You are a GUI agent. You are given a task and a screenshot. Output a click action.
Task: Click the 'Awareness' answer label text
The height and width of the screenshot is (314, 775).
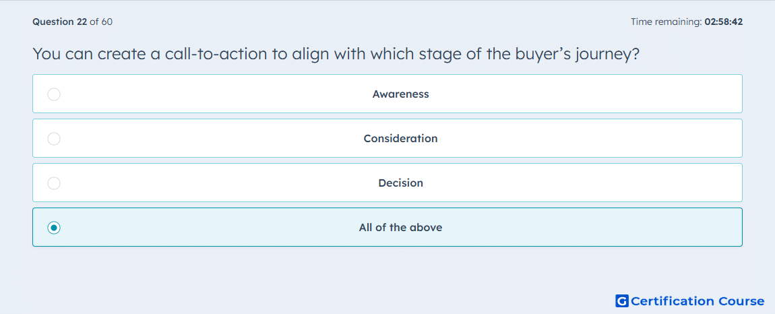400,94
